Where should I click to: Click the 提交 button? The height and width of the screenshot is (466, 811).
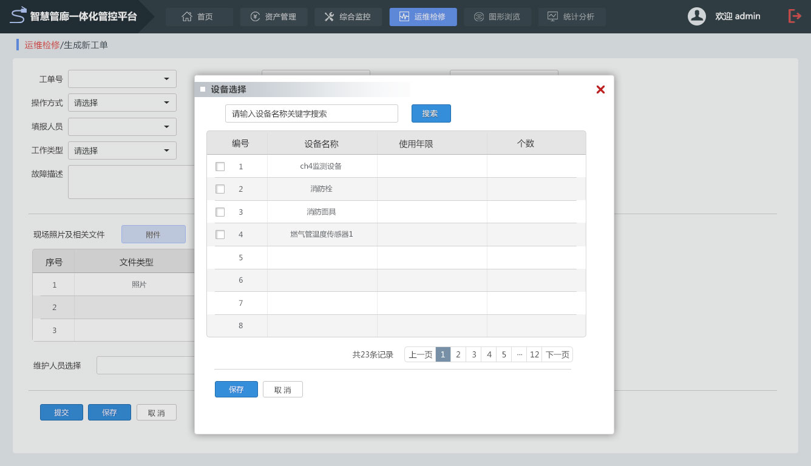(61, 413)
